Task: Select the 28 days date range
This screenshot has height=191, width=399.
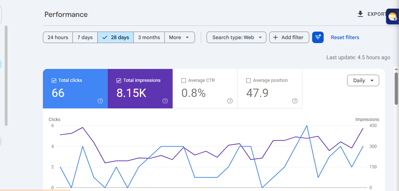Action: point(116,37)
